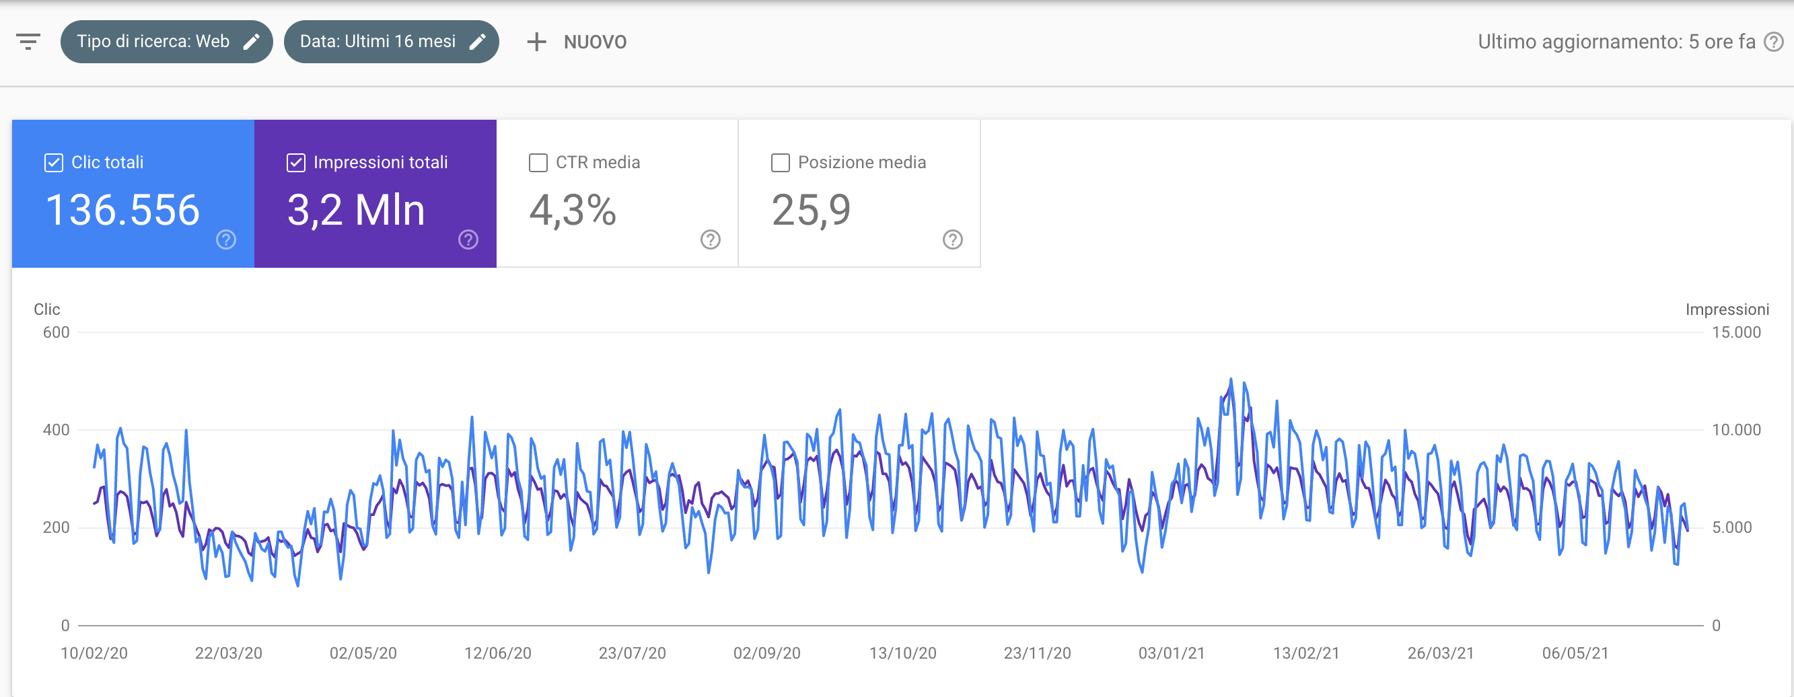Viewport: 1794px width, 697px height.
Task: Click the 10/02/20 date on the chart axis
Action: 94,653
